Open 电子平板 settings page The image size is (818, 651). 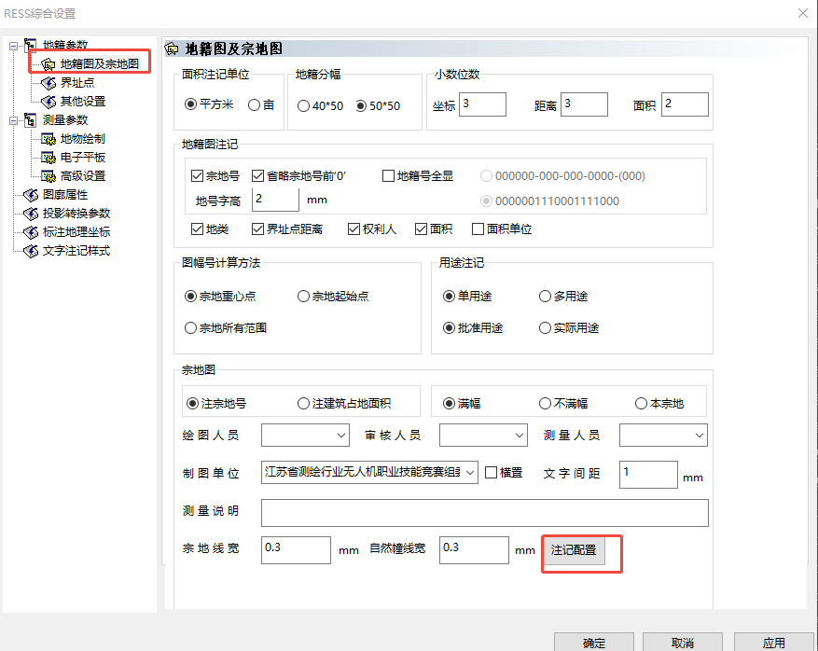click(x=83, y=158)
